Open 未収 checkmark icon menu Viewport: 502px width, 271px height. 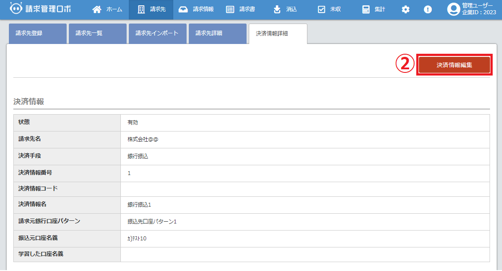pyautogui.click(x=322, y=9)
